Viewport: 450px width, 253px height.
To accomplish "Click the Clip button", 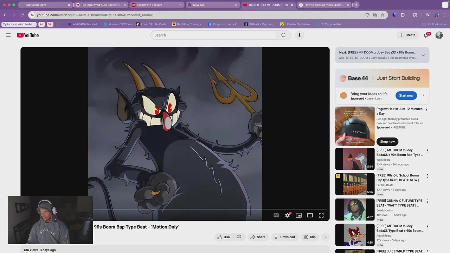I will click(x=309, y=237).
